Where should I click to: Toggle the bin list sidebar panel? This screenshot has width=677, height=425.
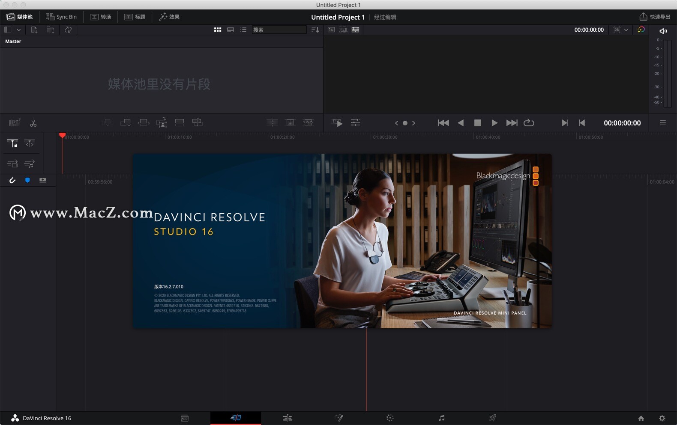point(8,30)
